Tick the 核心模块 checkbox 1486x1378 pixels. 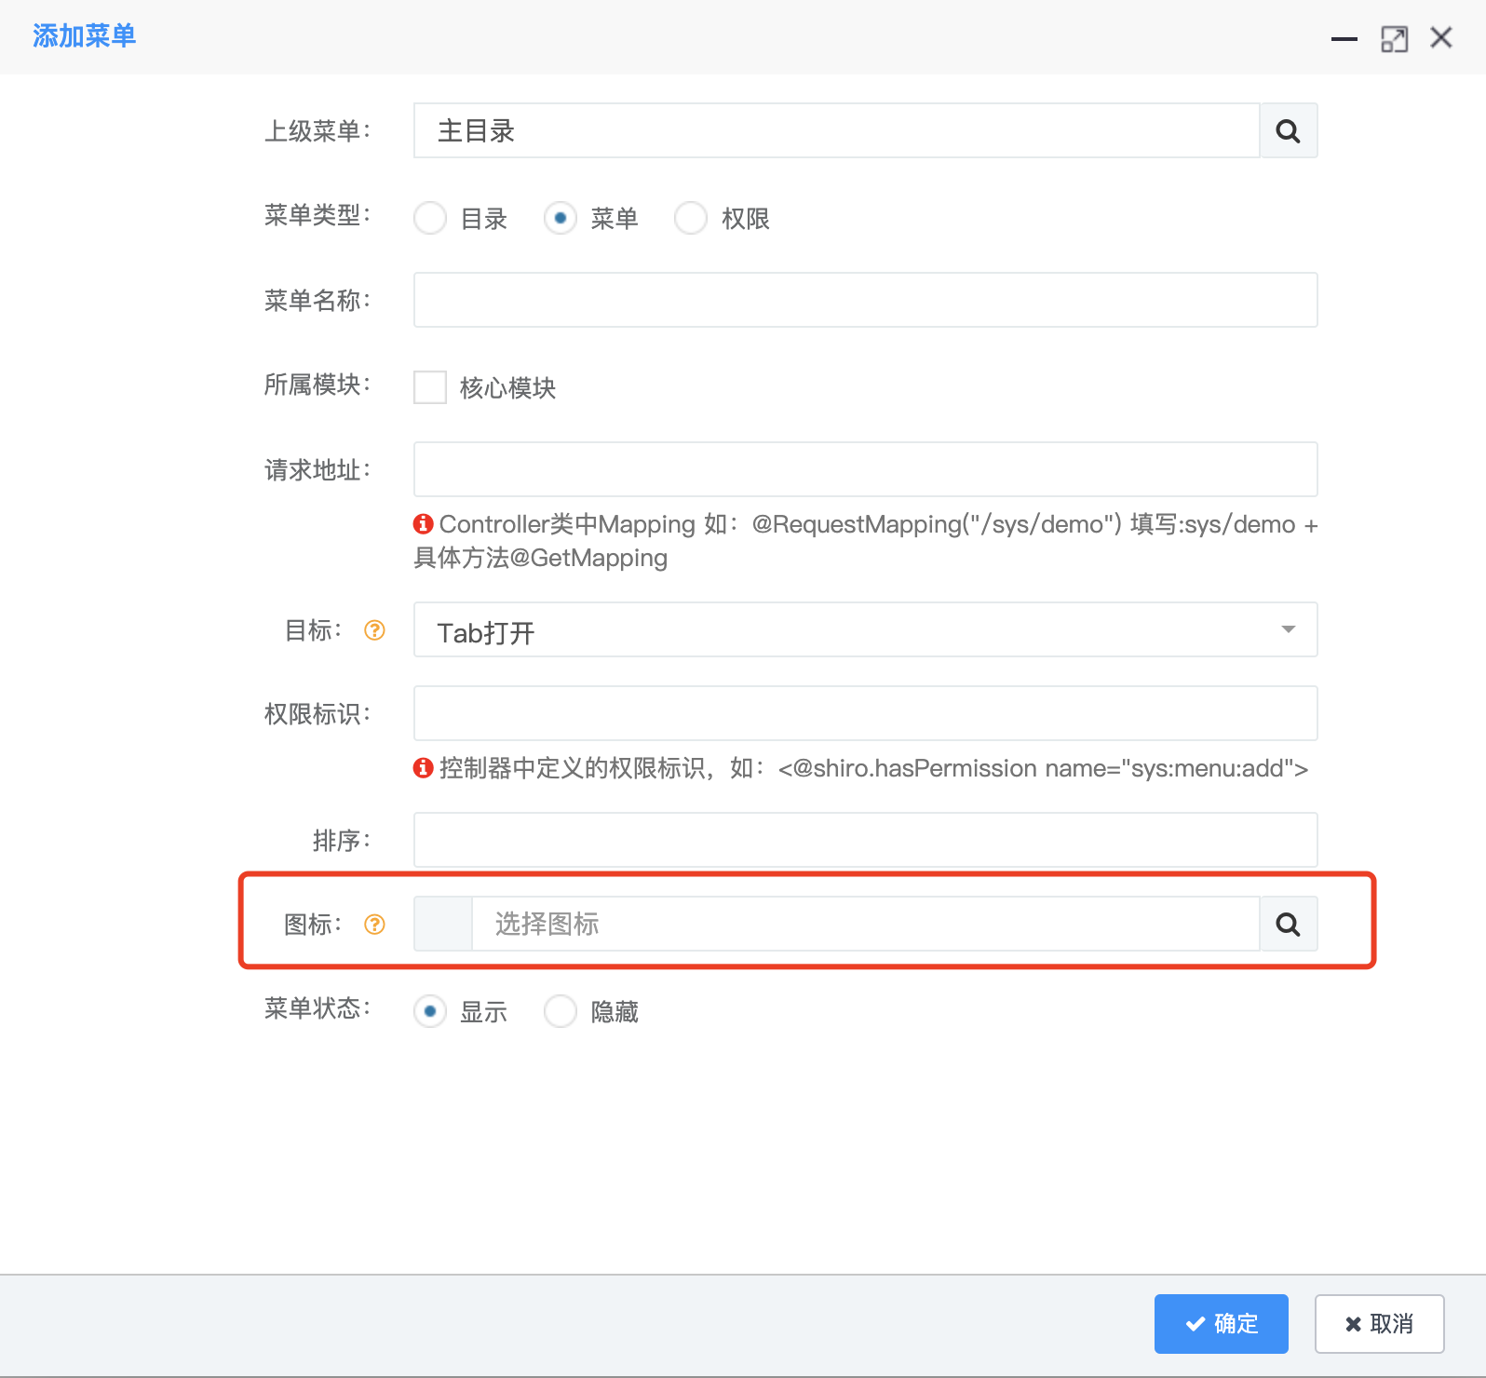click(430, 387)
